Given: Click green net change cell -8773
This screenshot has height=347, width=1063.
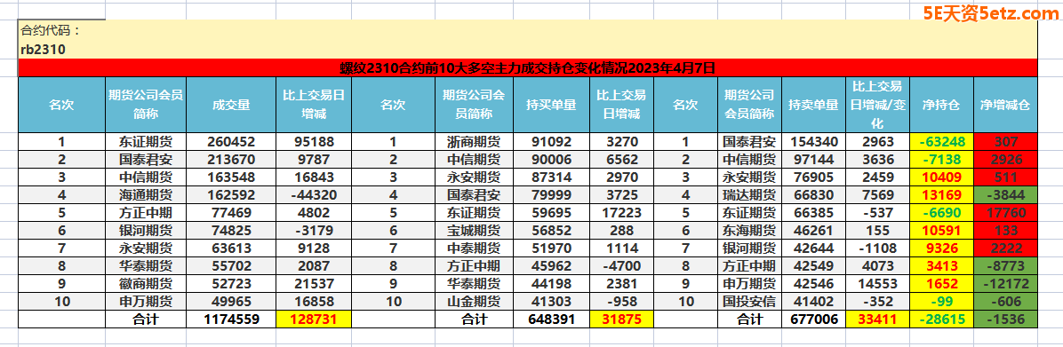Looking at the screenshot, I should (x=1004, y=265).
